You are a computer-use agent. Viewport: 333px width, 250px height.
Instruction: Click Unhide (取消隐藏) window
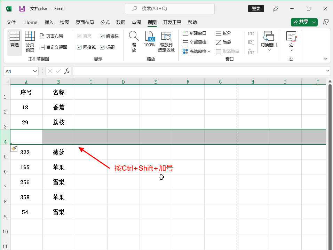228,52
